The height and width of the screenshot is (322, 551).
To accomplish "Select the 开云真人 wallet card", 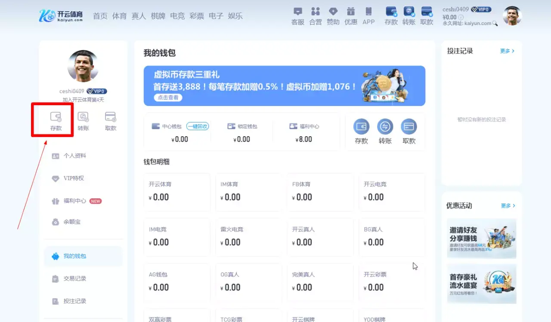I will pos(320,237).
